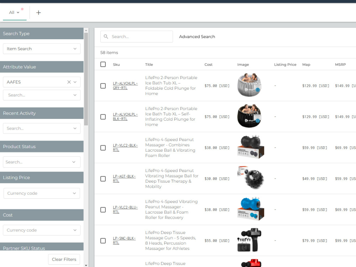Viewport: 356px width, 267px height.
Task: Open the black massage gun image
Action: 250,240
